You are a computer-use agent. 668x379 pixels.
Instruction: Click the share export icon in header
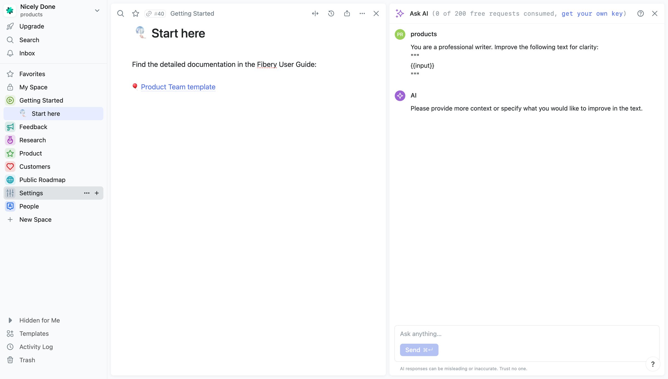347,13
